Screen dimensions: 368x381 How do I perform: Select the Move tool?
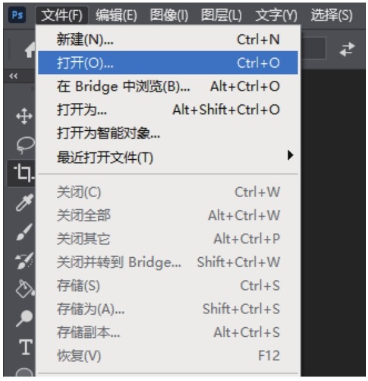point(24,116)
